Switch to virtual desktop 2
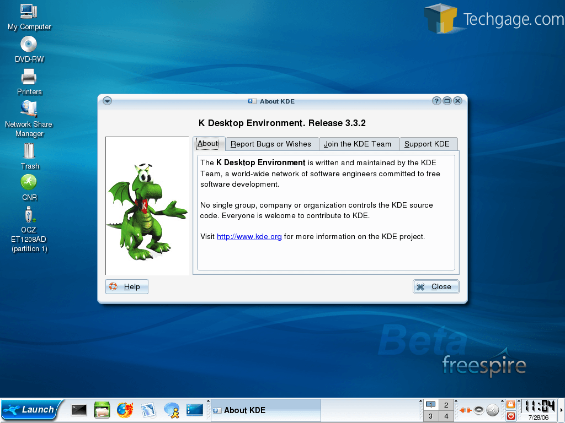 tap(446, 405)
